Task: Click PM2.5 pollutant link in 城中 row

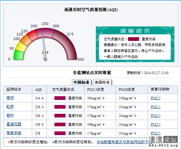Action: [x=156, y=116]
